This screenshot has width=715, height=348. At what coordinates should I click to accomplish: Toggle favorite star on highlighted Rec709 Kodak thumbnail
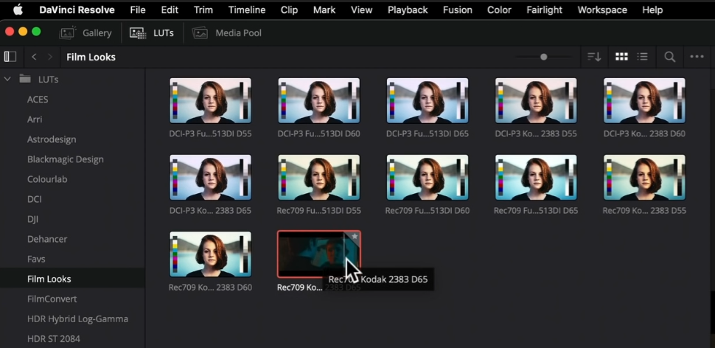coord(355,236)
